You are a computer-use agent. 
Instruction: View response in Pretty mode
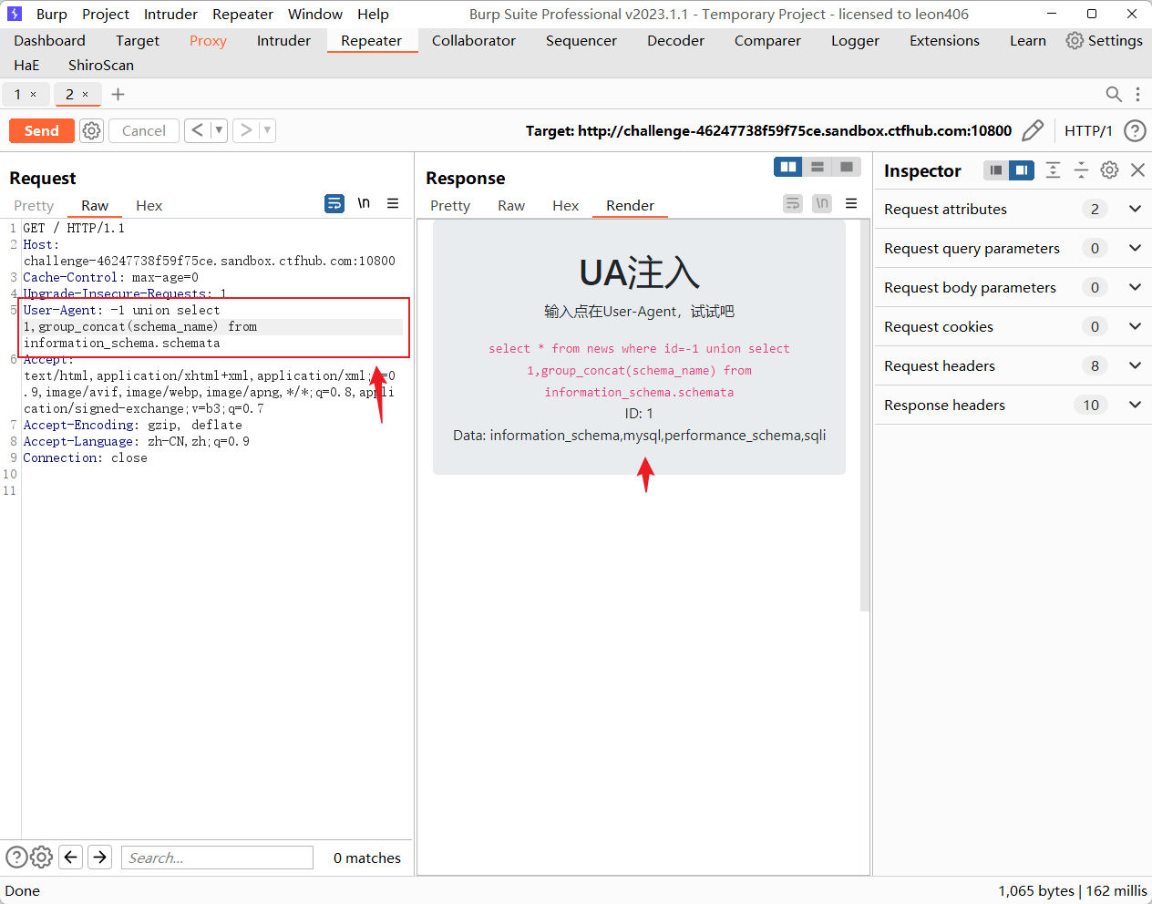(450, 205)
